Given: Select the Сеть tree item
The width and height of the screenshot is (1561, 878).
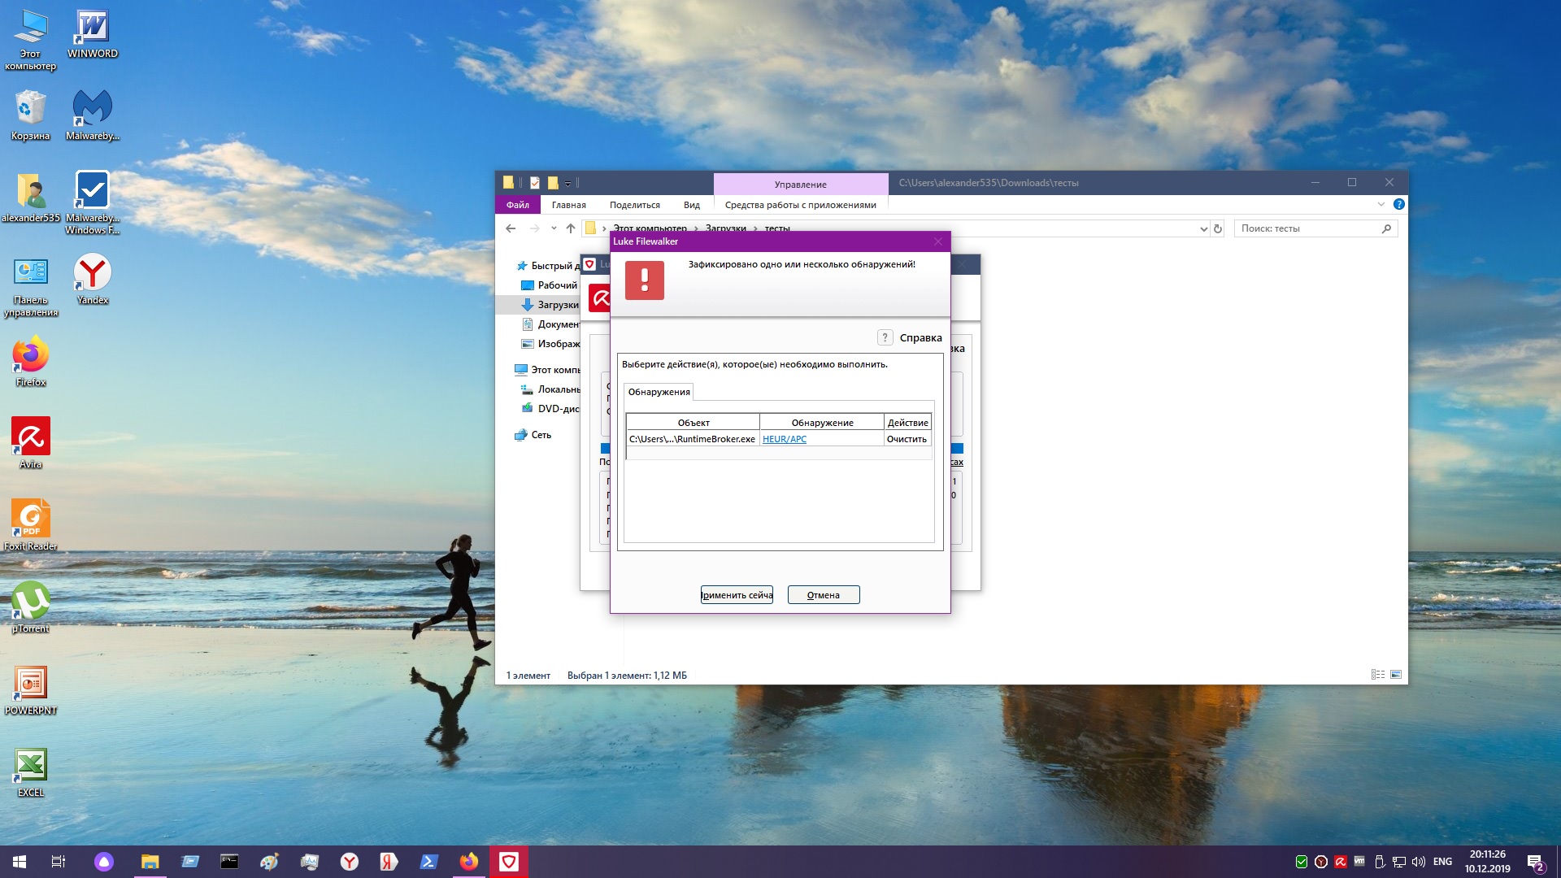Looking at the screenshot, I should [541, 435].
